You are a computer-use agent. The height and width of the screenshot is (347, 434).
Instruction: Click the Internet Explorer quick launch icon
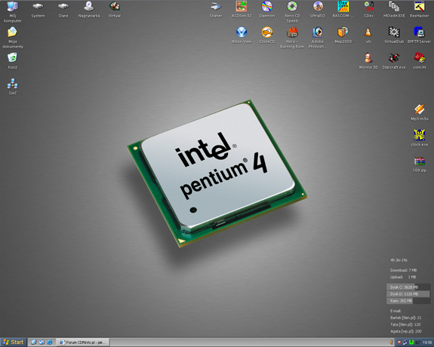(x=50, y=342)
